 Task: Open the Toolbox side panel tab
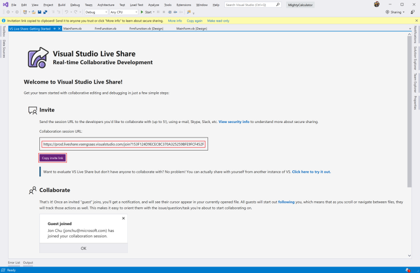pyautogui.click(x=4, y=31)
